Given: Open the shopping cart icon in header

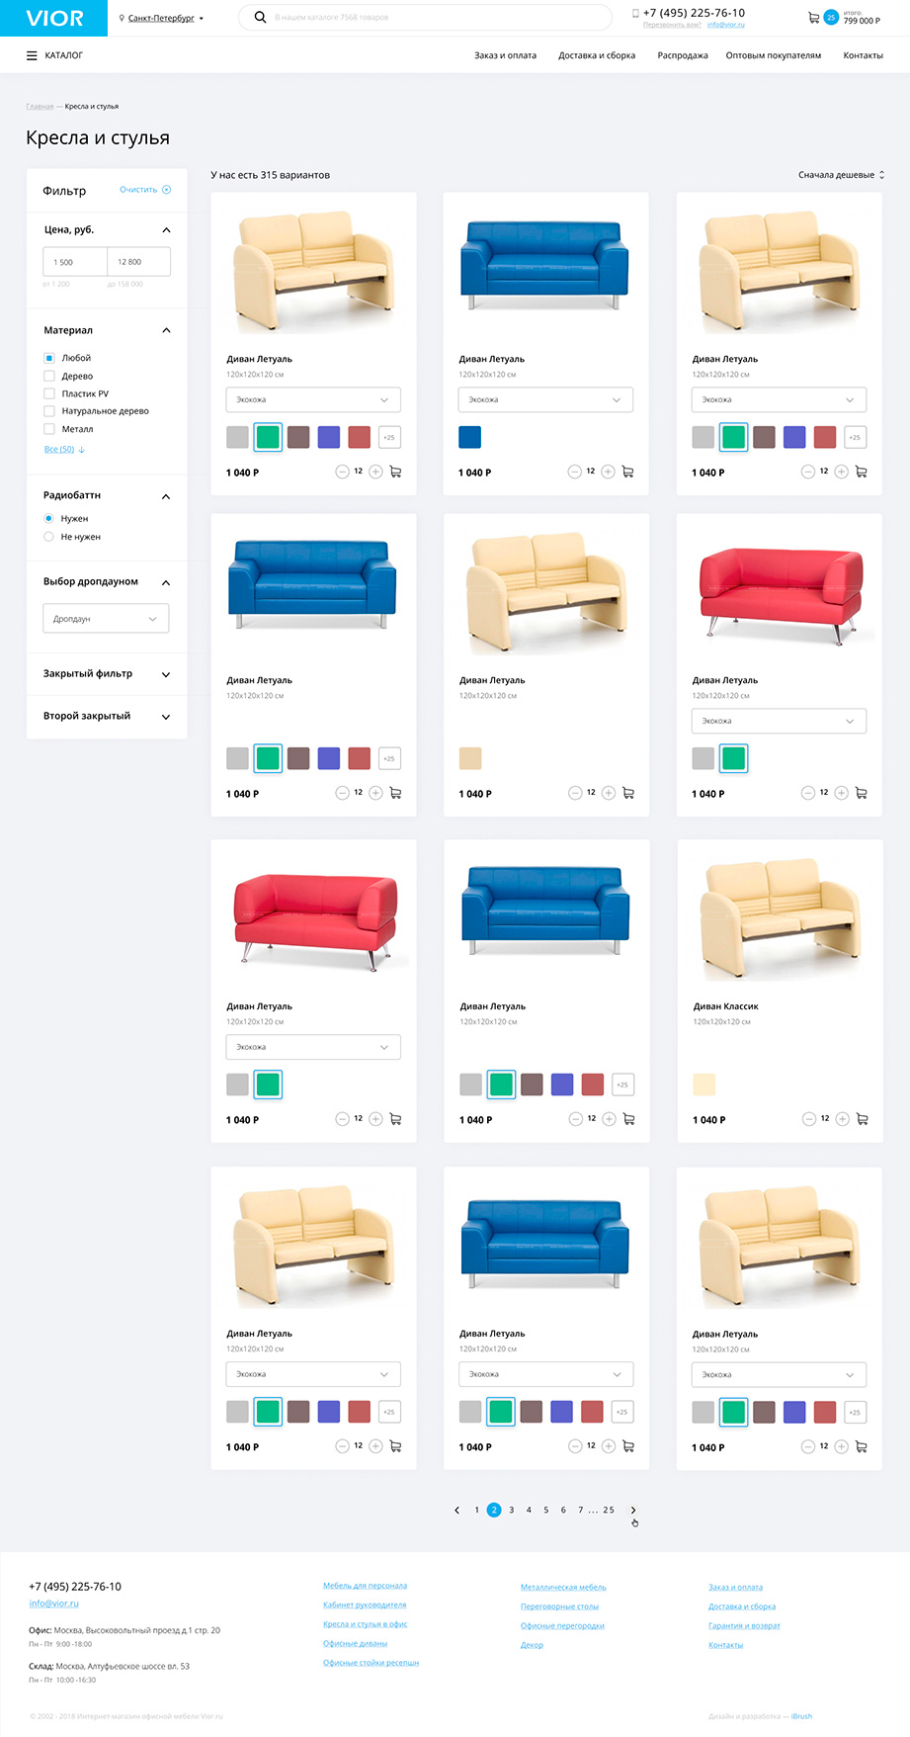Looking at the screenshot, I should tap(814, 17).
